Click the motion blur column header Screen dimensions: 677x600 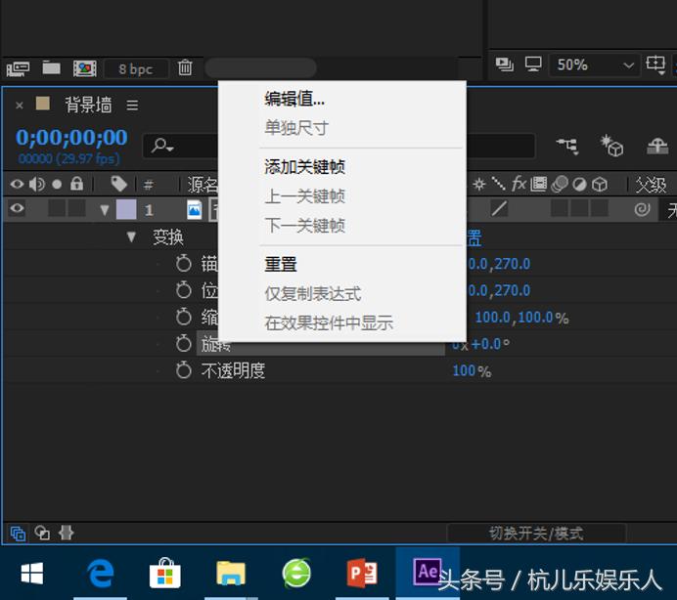click(560, 184)
